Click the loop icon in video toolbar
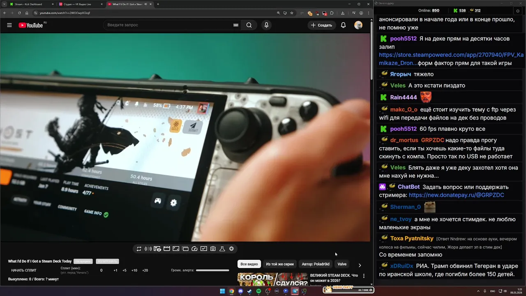 click(139, 249)
